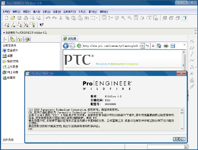This screenshot has width=198, height=150.
Task: Go to browser home page icon
Action: click(x=159, y=46)
